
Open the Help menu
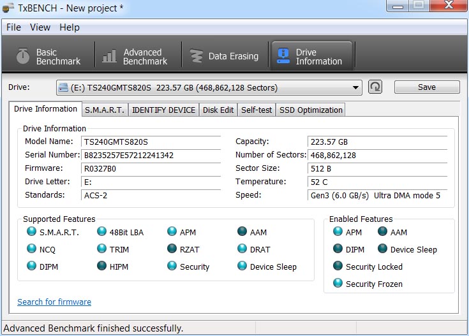(x=70, y=27)
